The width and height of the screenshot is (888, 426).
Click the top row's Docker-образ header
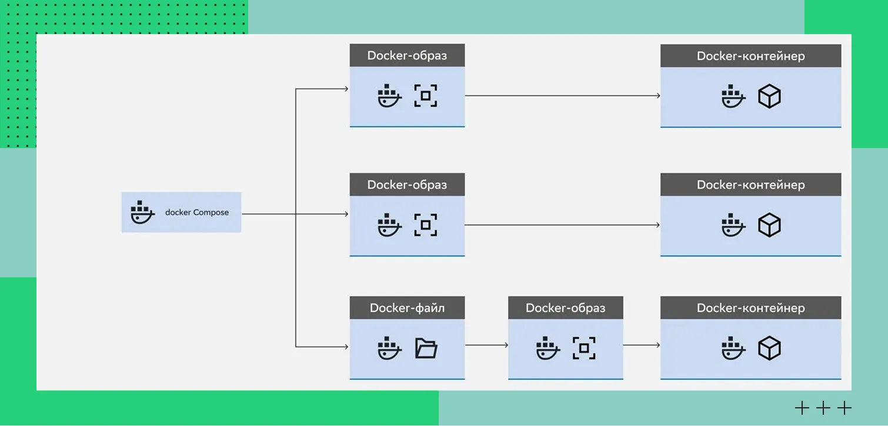[407, 55]
